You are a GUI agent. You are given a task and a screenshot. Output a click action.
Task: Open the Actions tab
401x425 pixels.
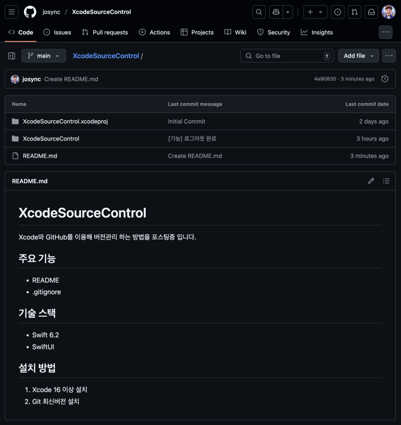155,32
